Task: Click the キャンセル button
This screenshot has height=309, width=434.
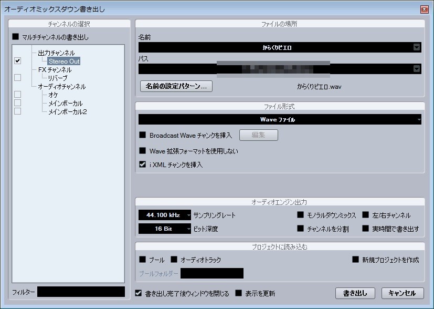Action: point(403,293)
